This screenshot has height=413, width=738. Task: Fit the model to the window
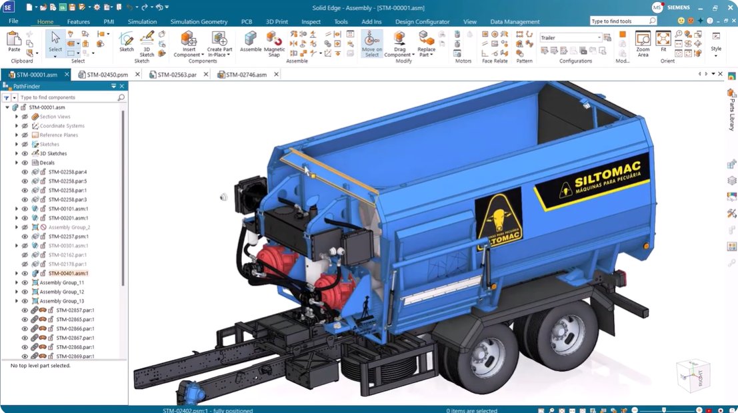[663, 41]
